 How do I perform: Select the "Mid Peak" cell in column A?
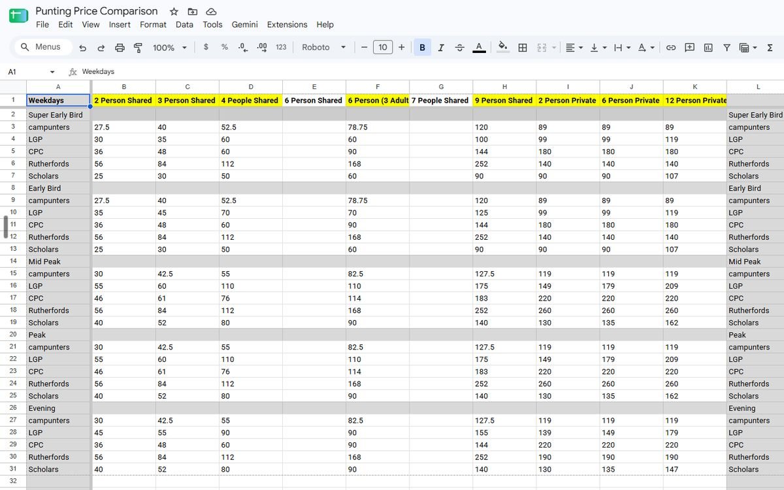click(x=58, y=261)
